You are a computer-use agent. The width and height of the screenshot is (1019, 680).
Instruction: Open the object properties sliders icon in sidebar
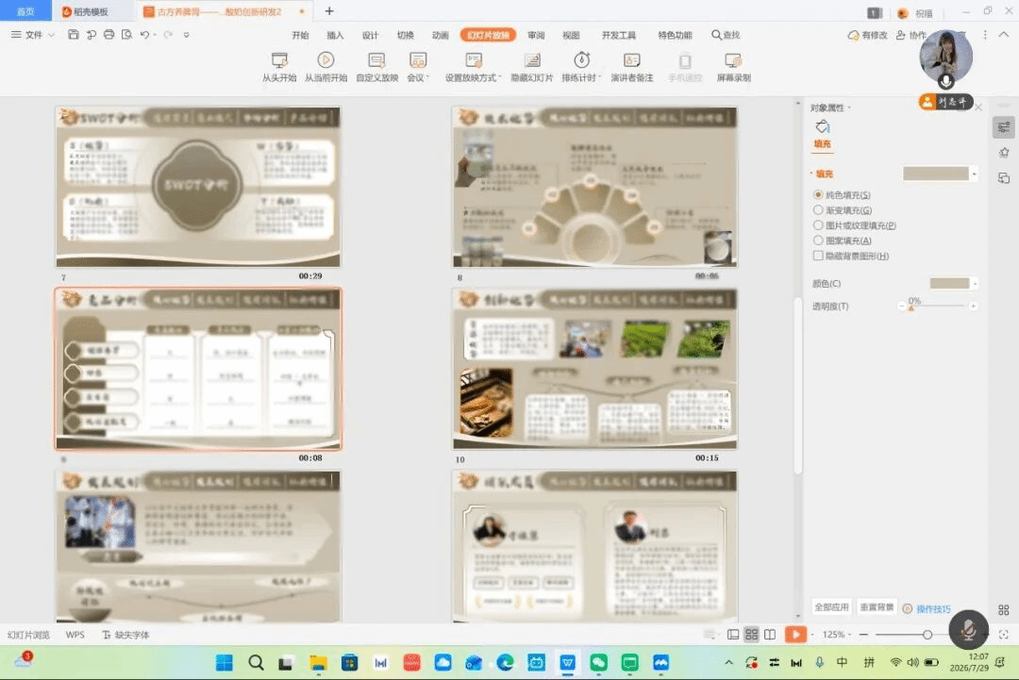[x=1004, y=127]
